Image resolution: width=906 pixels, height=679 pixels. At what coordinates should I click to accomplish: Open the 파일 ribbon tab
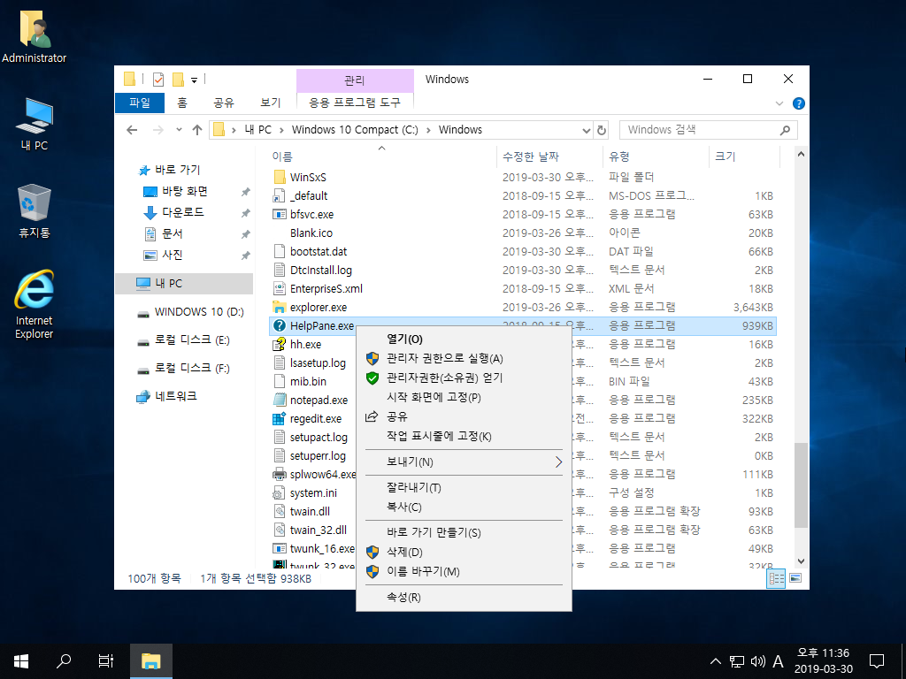(x=140, y=103)
